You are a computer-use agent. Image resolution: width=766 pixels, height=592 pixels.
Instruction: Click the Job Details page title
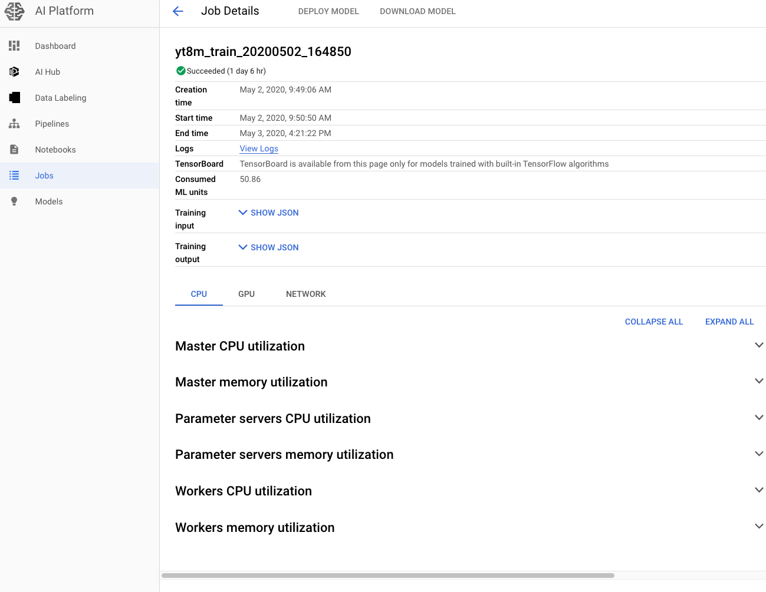point(230,11)
